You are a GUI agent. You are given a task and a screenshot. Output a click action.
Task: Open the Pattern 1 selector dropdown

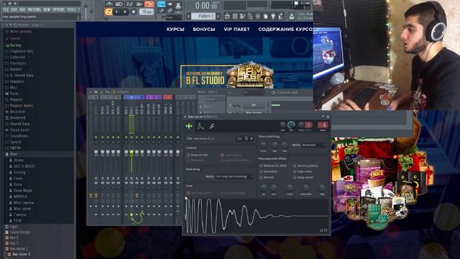click(203, 16)
